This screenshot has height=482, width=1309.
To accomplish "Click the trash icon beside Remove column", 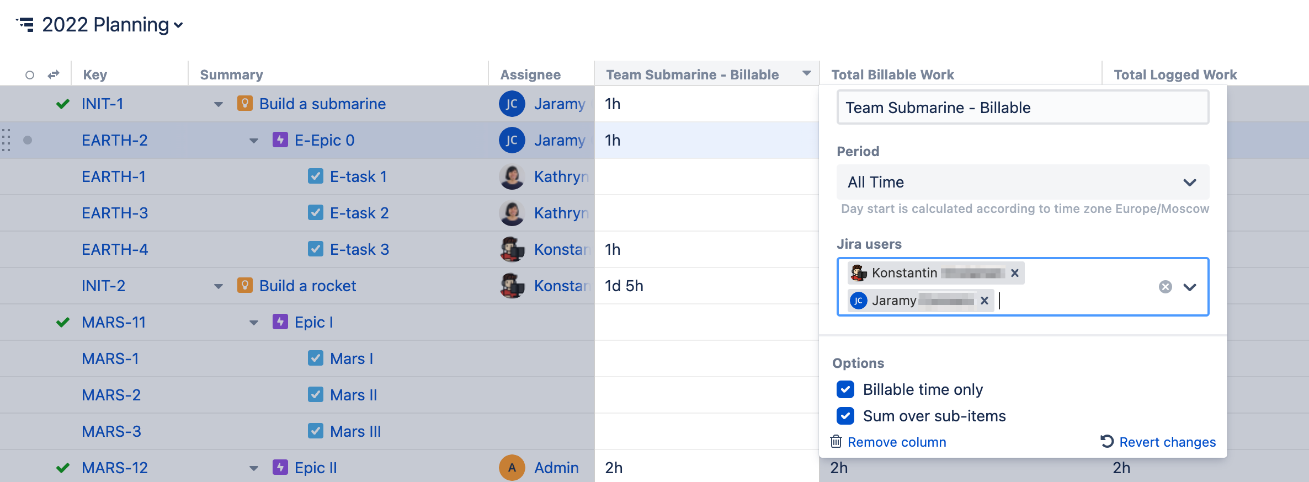I will 837,442.
